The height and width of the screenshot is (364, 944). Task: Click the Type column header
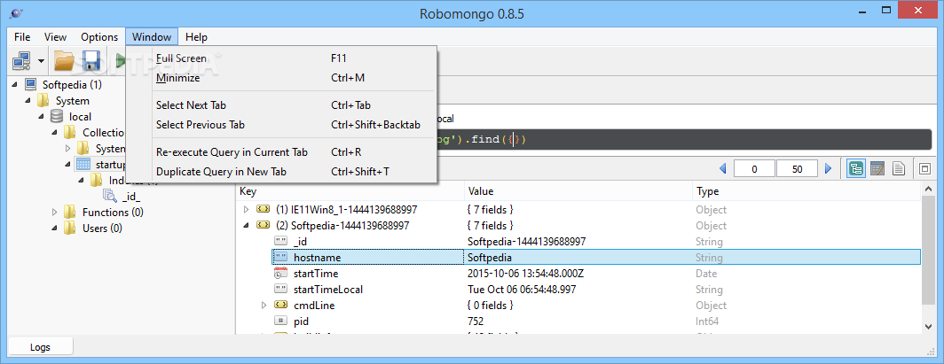(806, 191)
